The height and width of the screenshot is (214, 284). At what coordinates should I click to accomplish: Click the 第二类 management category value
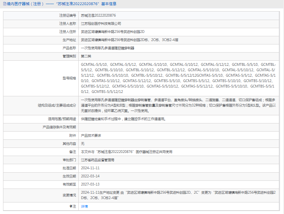point(86,56)
